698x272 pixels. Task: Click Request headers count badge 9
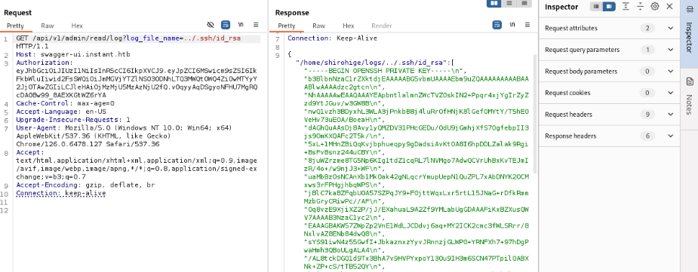pyautogui.click(x=647, y=115)
